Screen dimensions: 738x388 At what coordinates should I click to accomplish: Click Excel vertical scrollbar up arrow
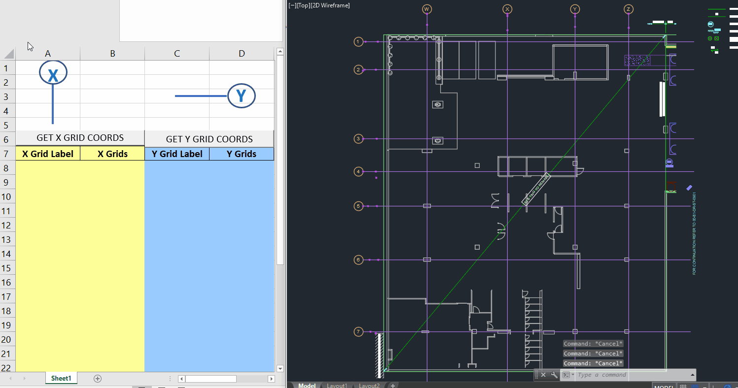(x=280, y=51)
